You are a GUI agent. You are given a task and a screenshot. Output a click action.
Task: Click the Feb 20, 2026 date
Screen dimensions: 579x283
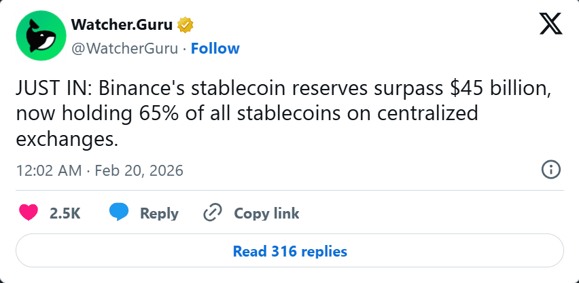coord(139,170)
